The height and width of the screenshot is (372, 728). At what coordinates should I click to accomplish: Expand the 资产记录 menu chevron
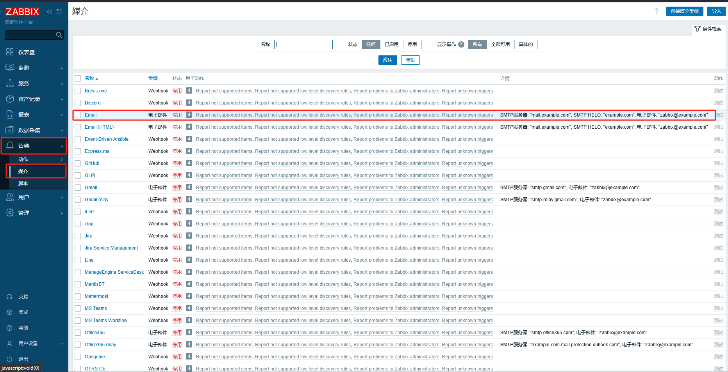(62, 99)
